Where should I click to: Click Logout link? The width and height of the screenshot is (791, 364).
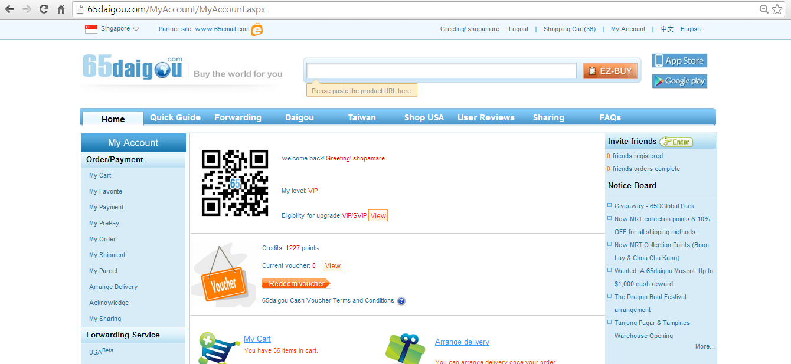(x=518, y=29)
